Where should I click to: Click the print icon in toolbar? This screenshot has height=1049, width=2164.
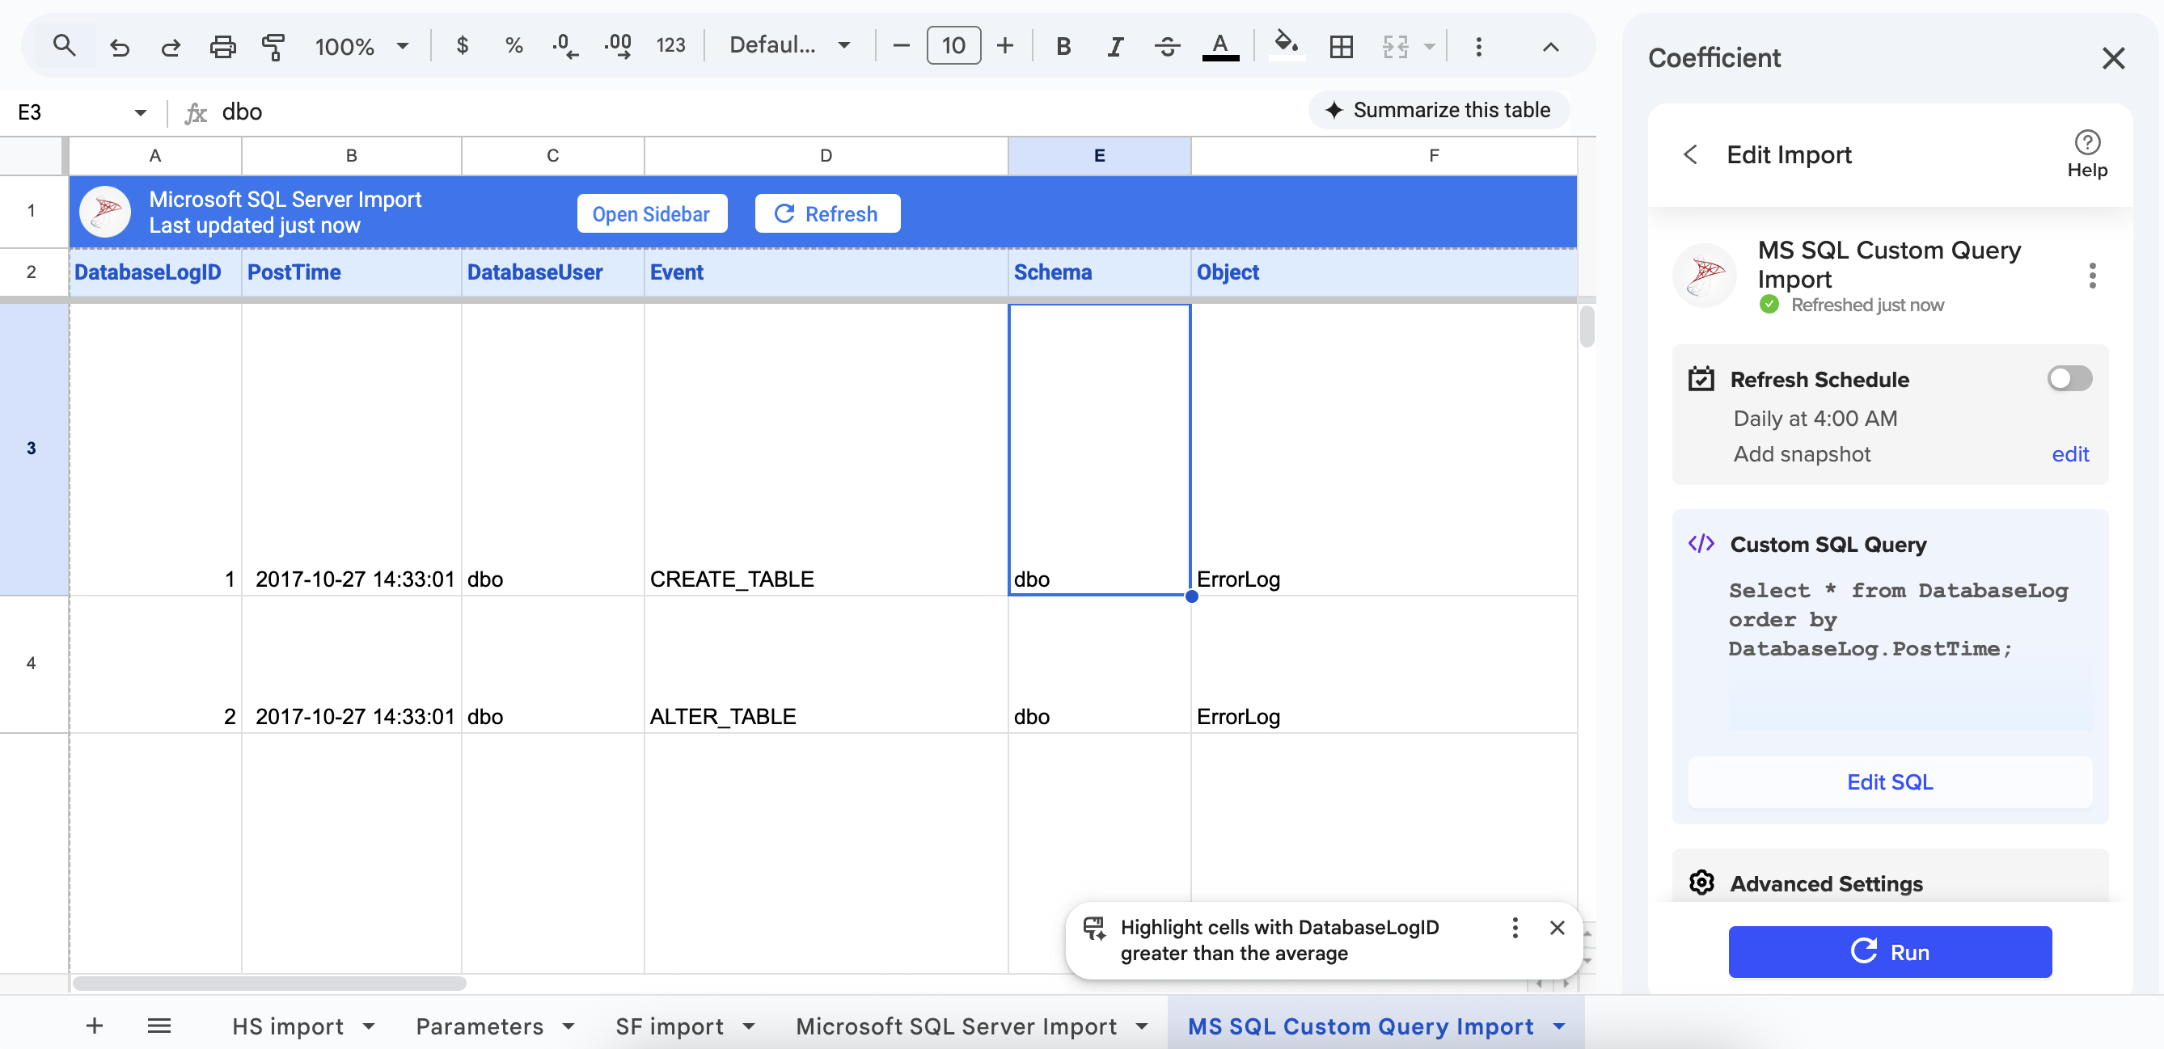point(222,46)
